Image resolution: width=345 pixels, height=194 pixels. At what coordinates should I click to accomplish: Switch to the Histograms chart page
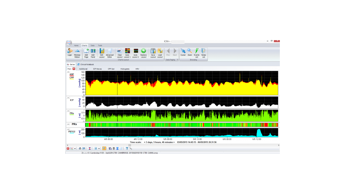point(125,69)
